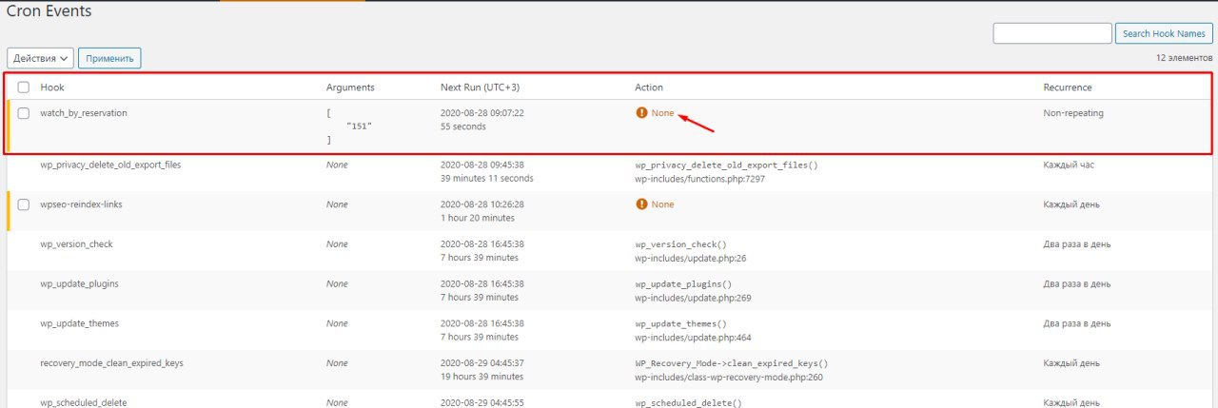This screenshot has width=1218, height=408.
Task: Select the wp_update_plugins hook name
Action: pyautogui.click(x=79, y=284)
